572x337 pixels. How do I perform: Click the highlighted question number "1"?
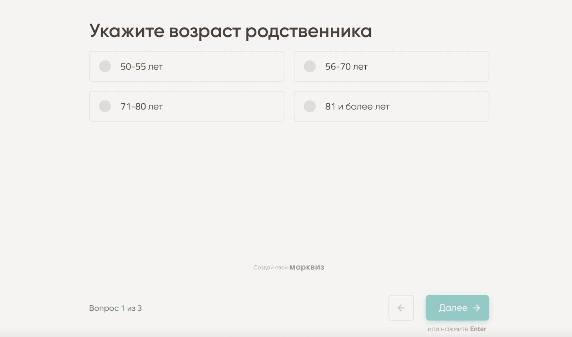point(123,308)
